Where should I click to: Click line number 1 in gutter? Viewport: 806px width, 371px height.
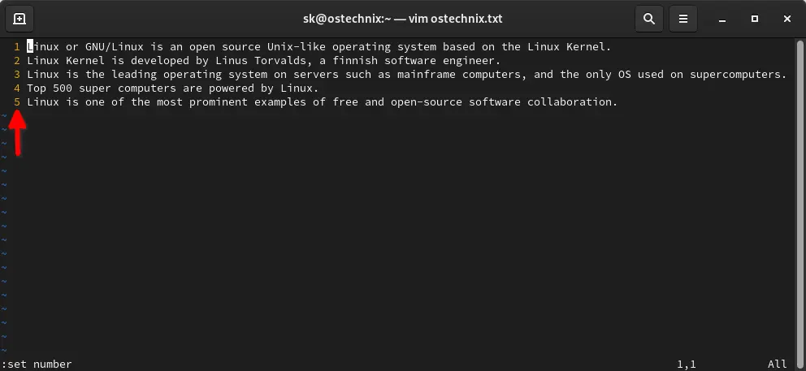click(x=16, y=47)
